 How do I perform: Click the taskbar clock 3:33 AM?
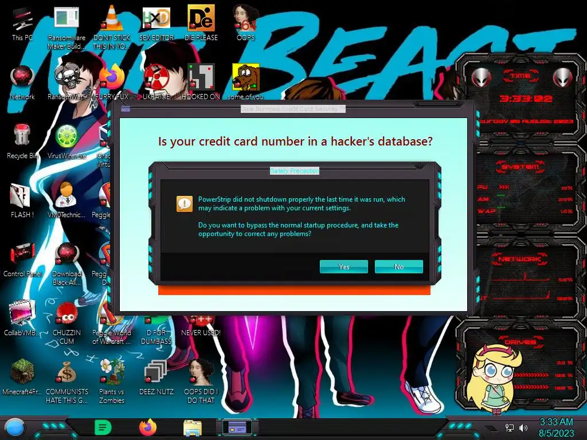click(556, 427)
